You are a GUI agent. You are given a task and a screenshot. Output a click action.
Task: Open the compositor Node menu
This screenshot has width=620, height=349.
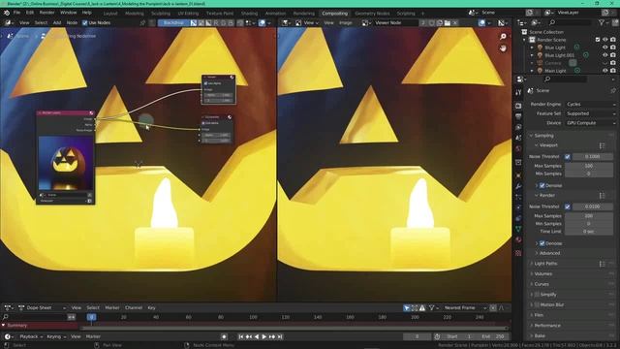pos(72,23)
